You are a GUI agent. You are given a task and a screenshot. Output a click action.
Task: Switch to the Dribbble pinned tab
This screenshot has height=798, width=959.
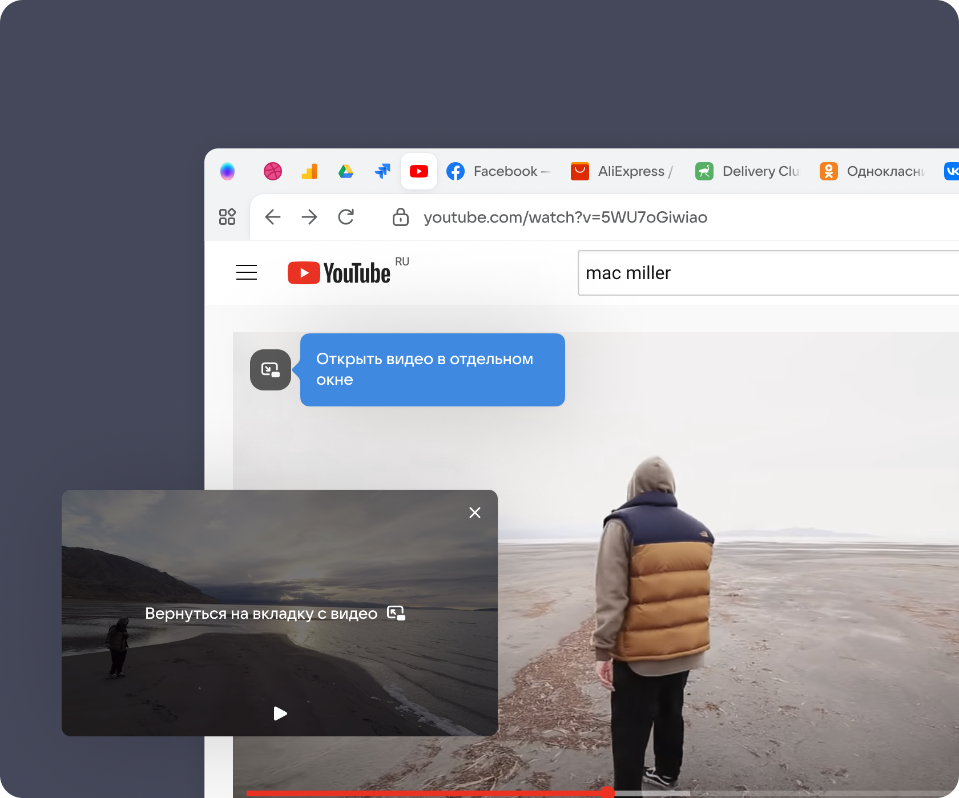(273, 171)
